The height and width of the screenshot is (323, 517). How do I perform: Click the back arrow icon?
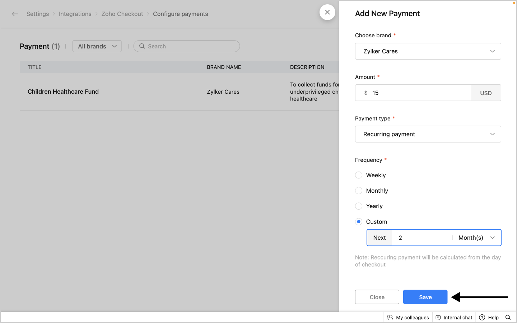coord(15,14)
